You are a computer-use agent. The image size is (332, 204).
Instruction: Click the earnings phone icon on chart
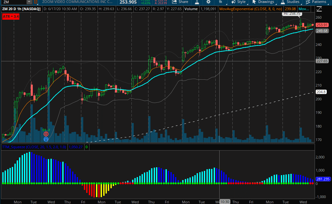(x=46, y=134)
